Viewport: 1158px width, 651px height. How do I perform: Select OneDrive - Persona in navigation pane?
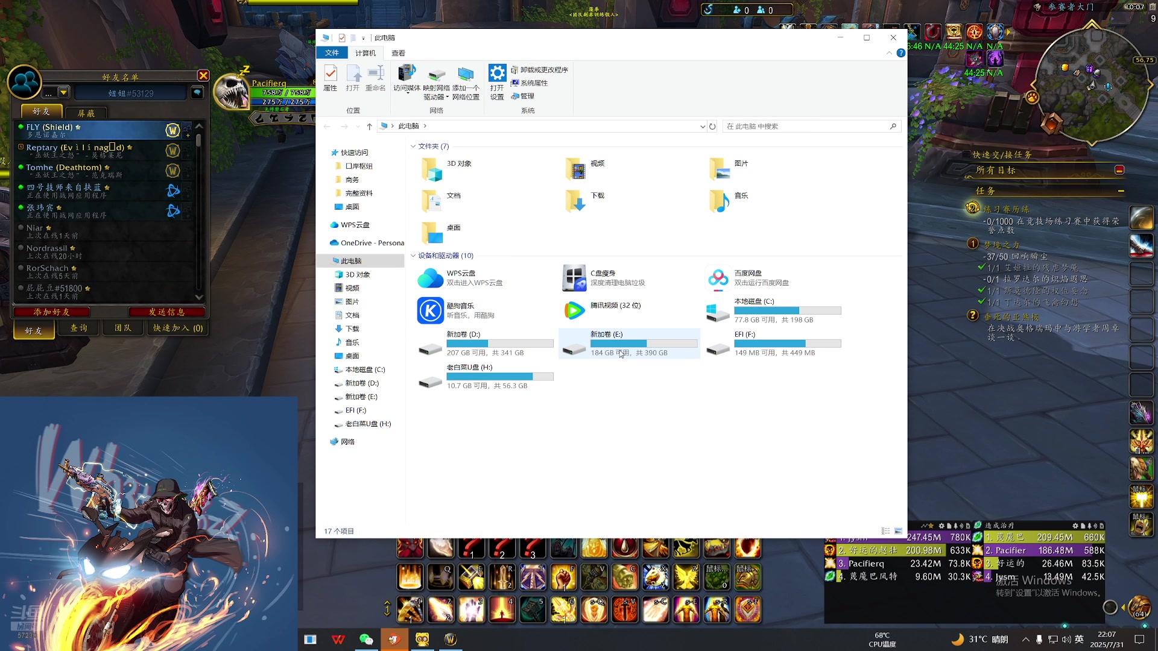(x=367, y=243)
